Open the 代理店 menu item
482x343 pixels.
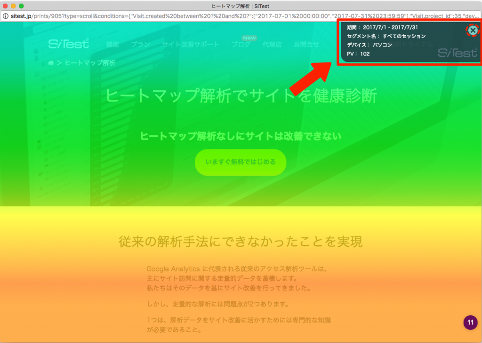[x=272, y=45]
